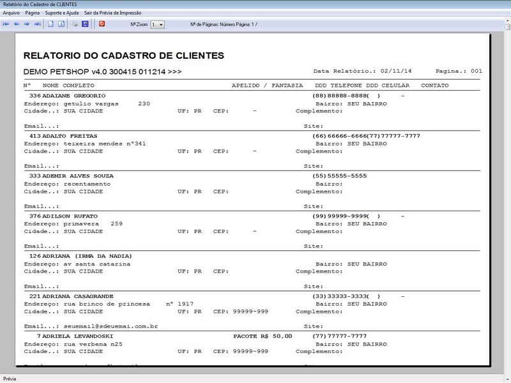Viewport: 511px width, 383px height.
Task: Click the Prévia status bar label
Action: 10,378
